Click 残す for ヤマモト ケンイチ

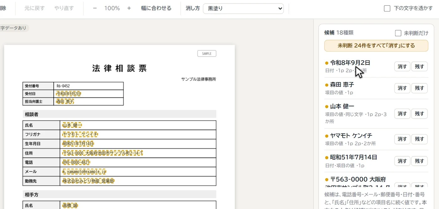[419, 139]
